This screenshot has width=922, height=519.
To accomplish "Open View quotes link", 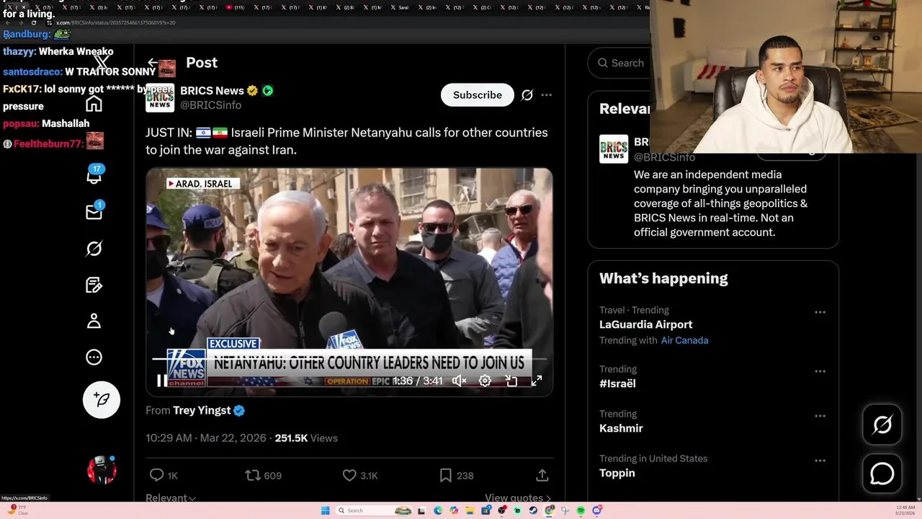I will pos(518,497).
